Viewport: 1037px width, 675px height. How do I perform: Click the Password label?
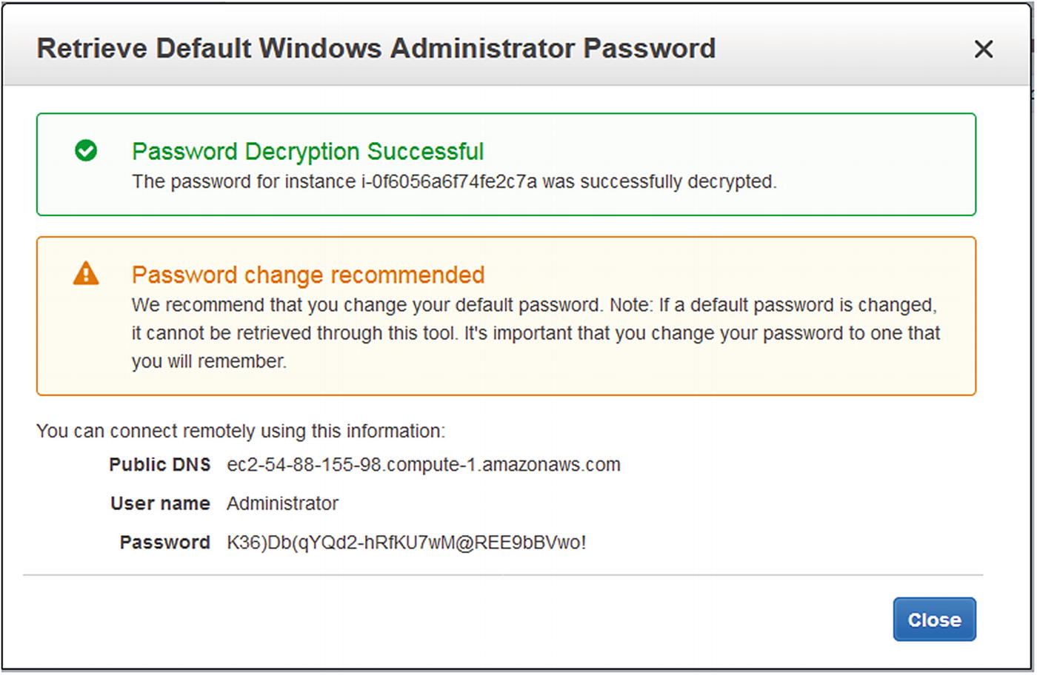click(x=165, y=543)
